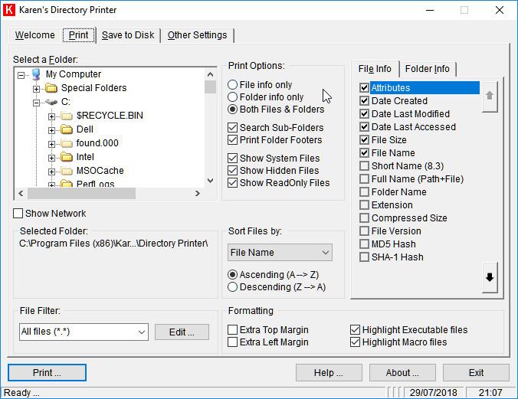Expand the Special Folders node
518x399 pixels.
(36, 89)
